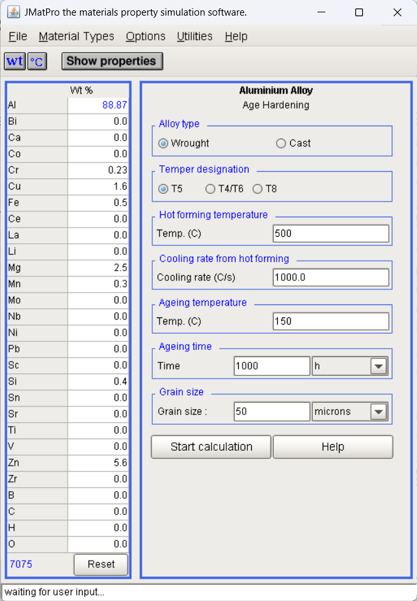Click the H weight percent cell
The height and width of the screenshot is (601, 417).
pos(98,528)
